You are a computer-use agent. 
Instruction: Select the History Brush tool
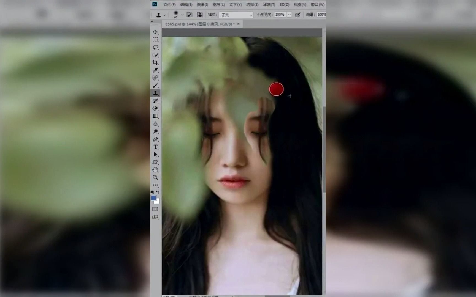(x=155, y=101)
